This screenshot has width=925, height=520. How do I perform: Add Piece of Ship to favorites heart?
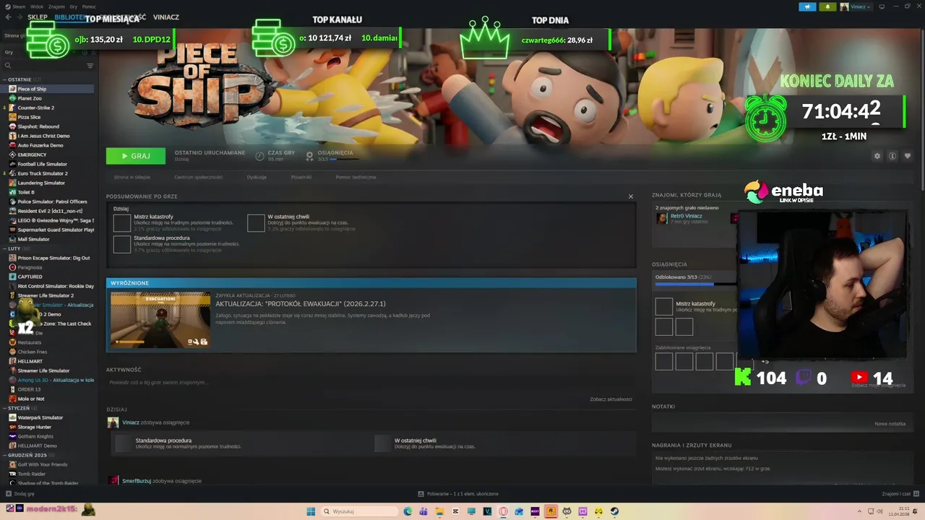[908, 156]
